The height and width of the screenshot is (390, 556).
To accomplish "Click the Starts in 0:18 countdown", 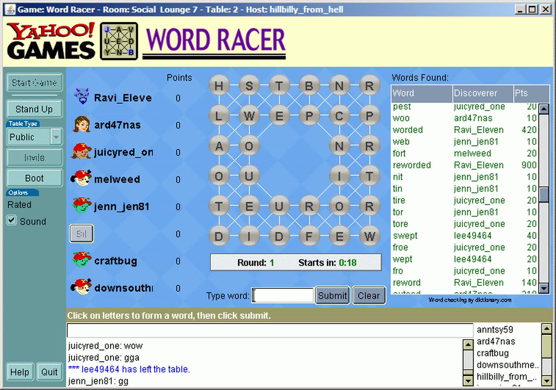I will [327, 262].
